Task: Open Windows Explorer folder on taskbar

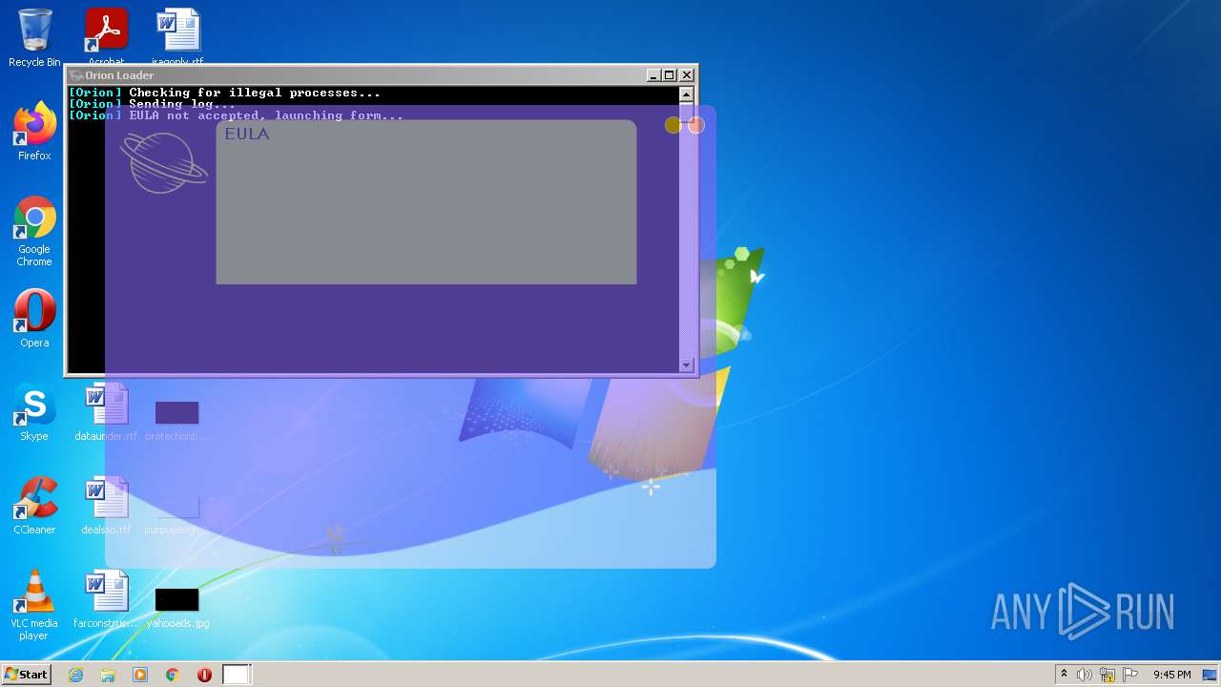Action: point(108,675)
